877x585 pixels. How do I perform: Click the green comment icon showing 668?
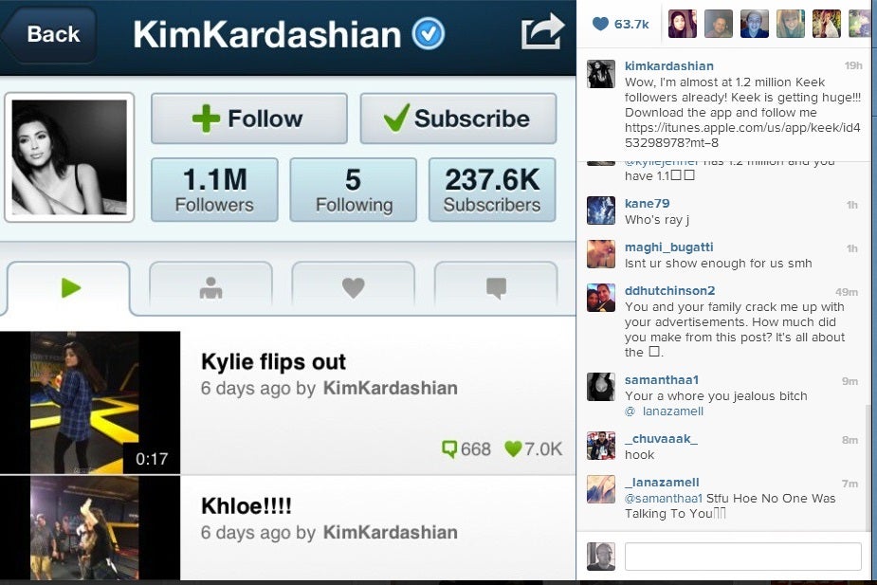pos(448,449)
